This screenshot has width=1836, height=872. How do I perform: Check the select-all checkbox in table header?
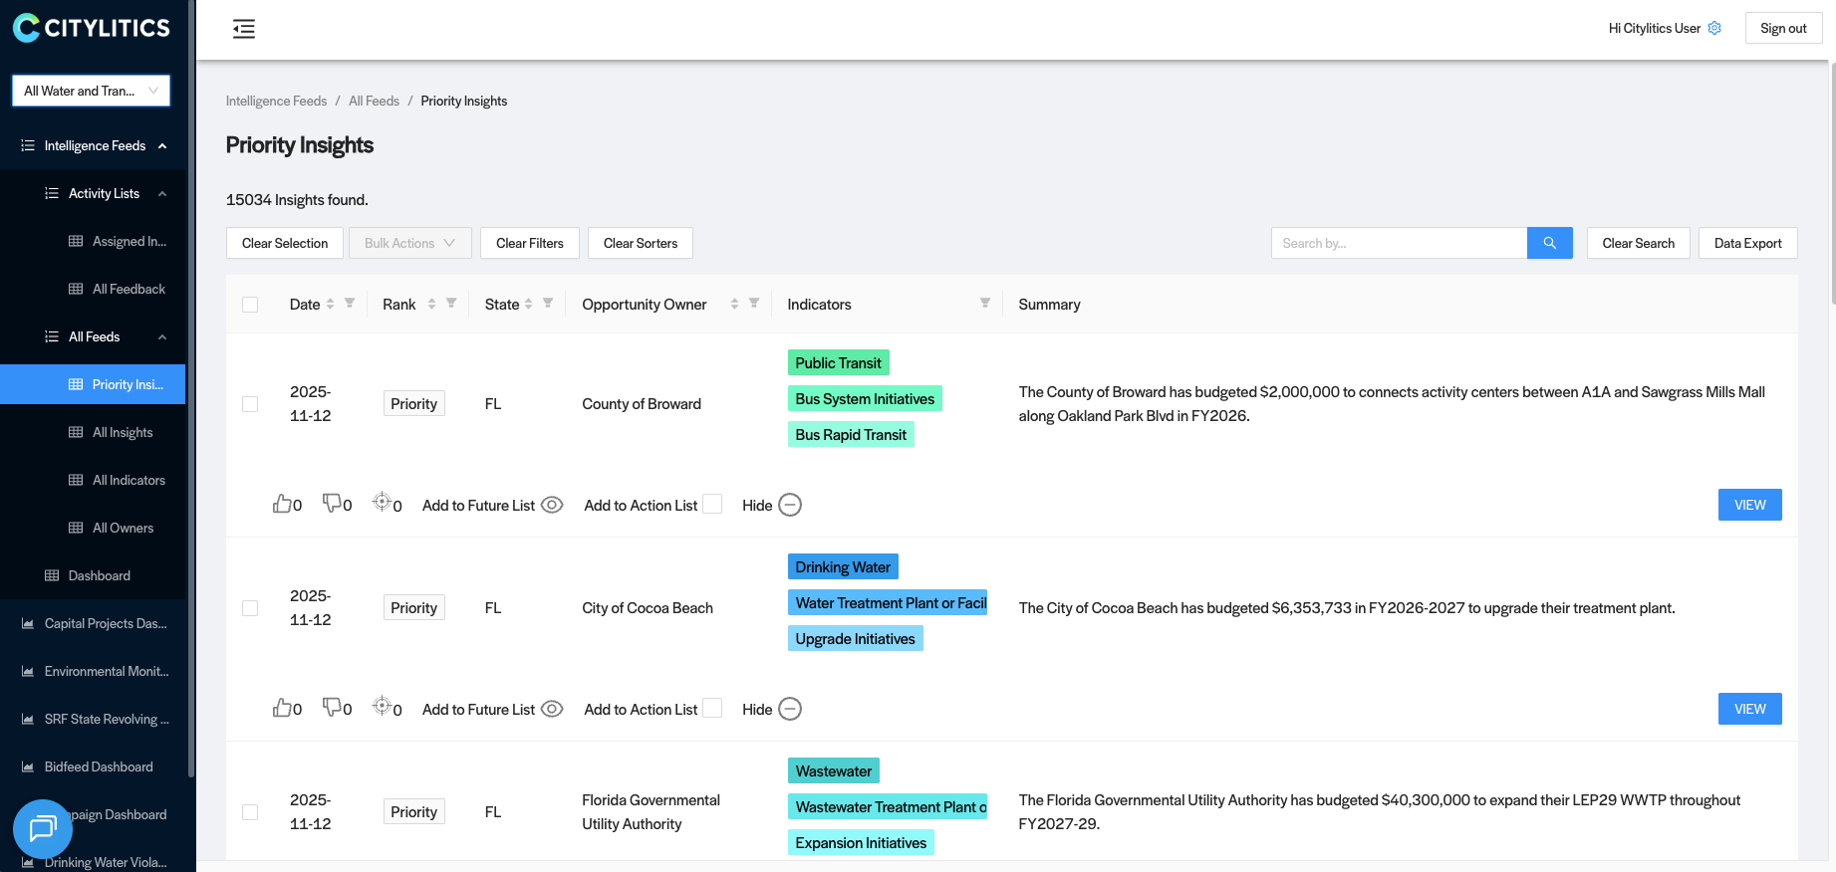pos(250,305)
